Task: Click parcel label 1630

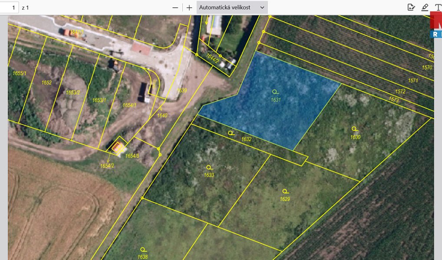Action: (355, 137)
